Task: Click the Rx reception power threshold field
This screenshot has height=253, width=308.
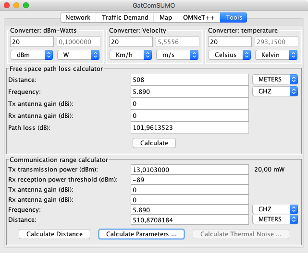Action: (x=189, y=180)
